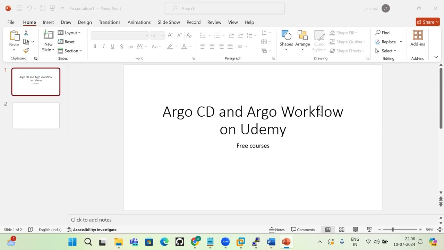
Task: Switch to the Slide Show tab
Action: click(169, 22)
